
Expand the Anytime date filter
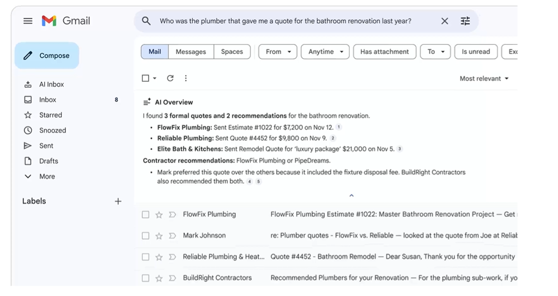click(x=325, y=52)
